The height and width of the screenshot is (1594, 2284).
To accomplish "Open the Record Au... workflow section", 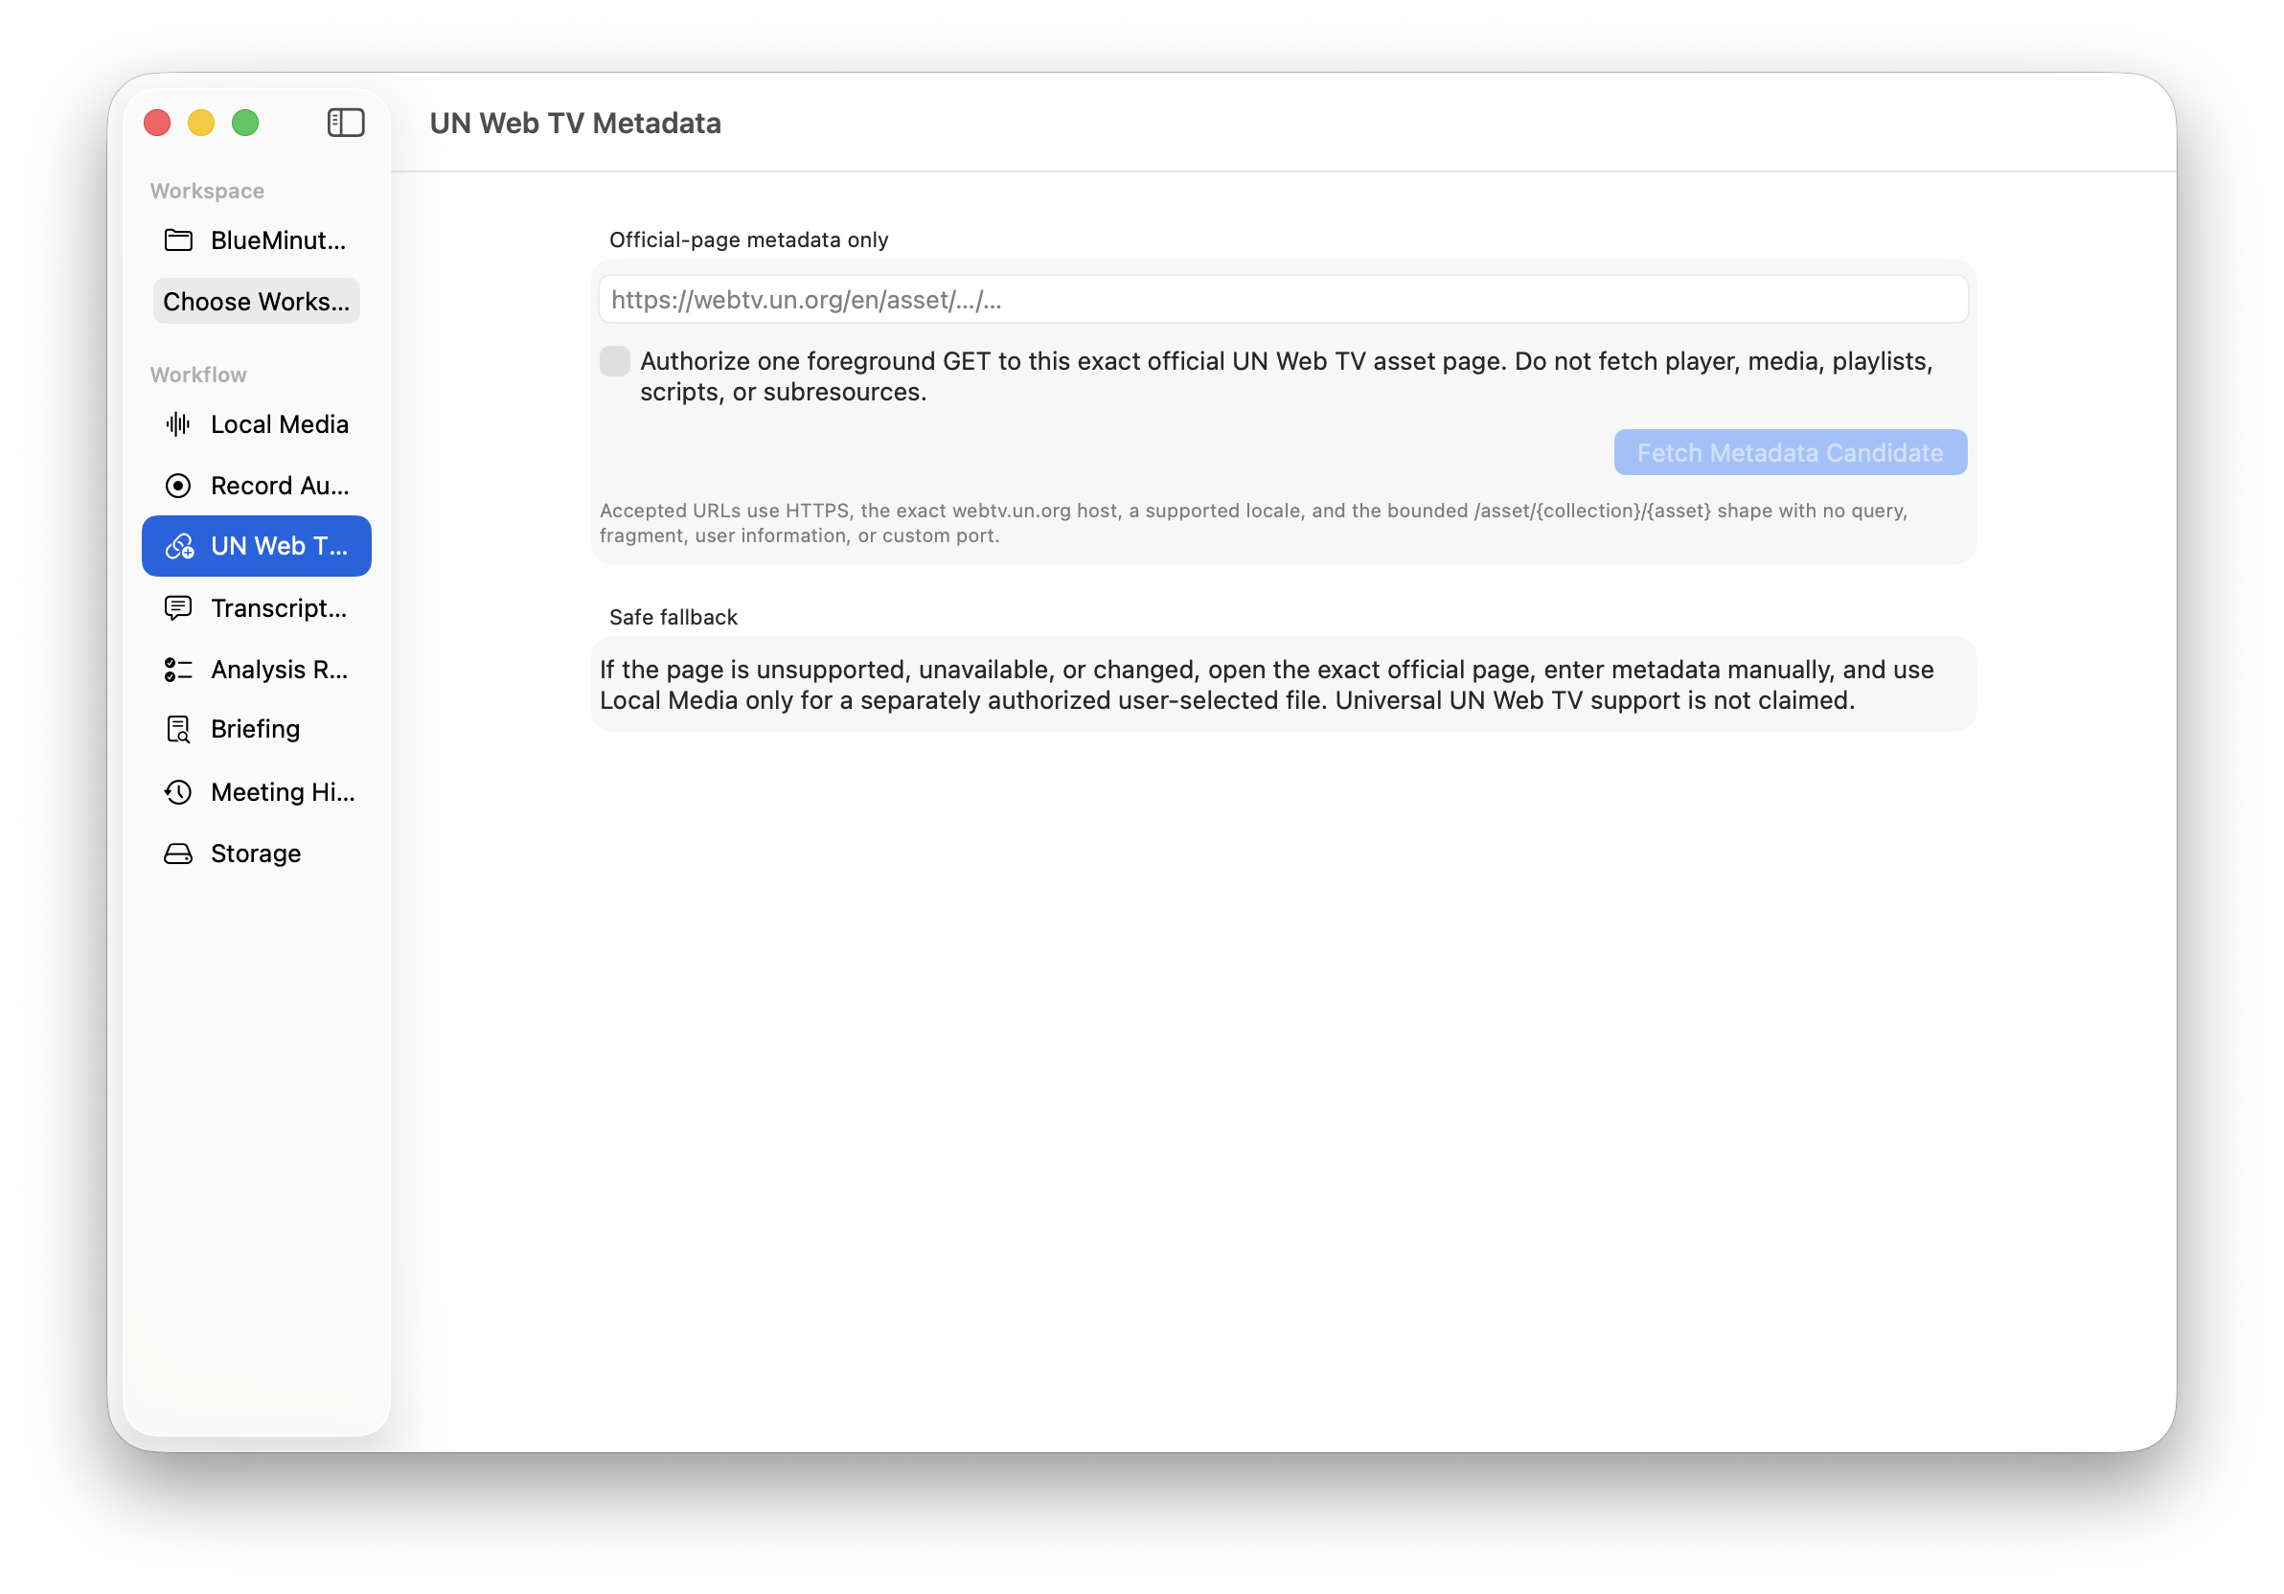I will point(257,486).
